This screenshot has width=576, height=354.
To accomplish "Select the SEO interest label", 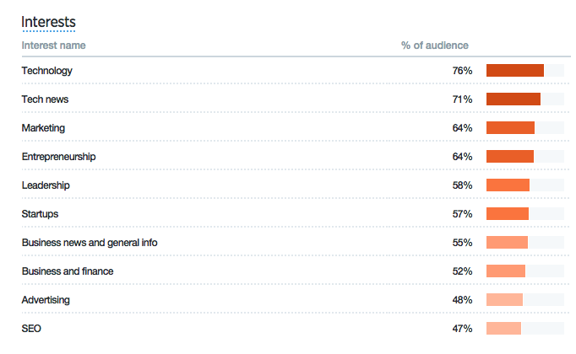I will [x=31, y=329].
